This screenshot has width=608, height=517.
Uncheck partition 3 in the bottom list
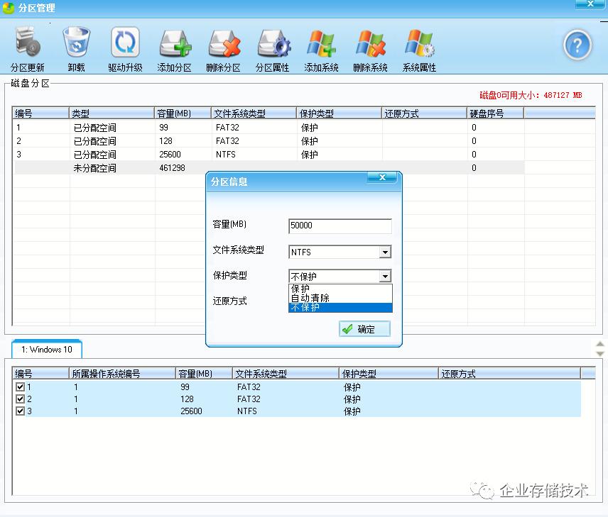(x=21, y=411)
